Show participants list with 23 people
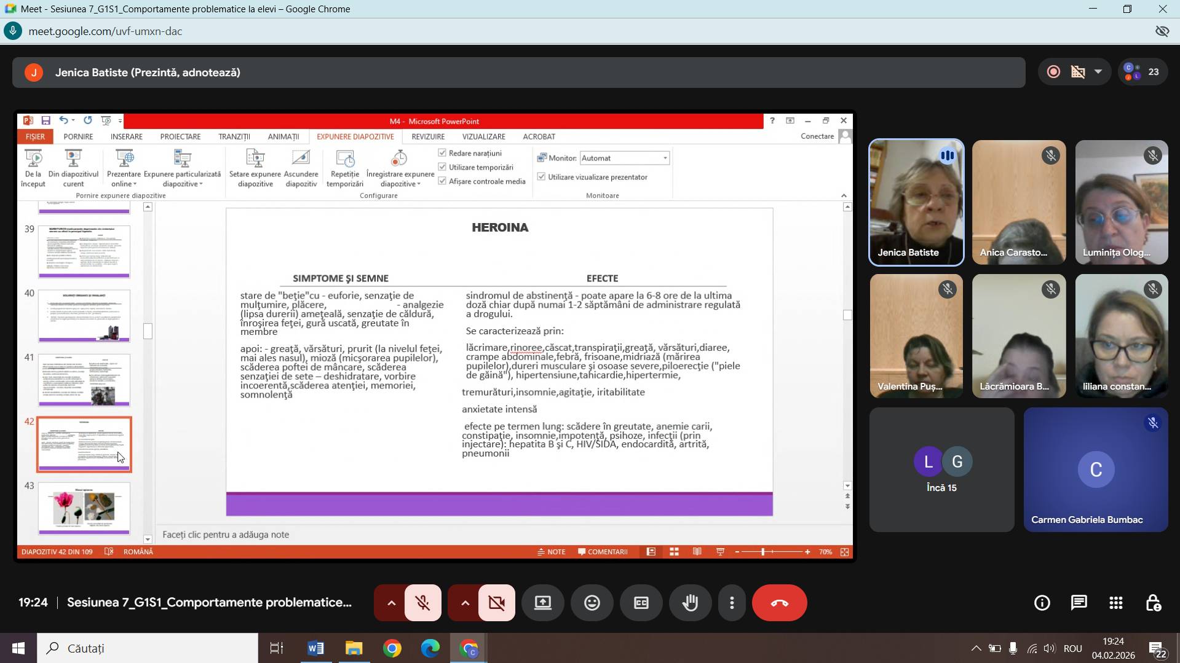1180x663 pixels. (1143, 73)
